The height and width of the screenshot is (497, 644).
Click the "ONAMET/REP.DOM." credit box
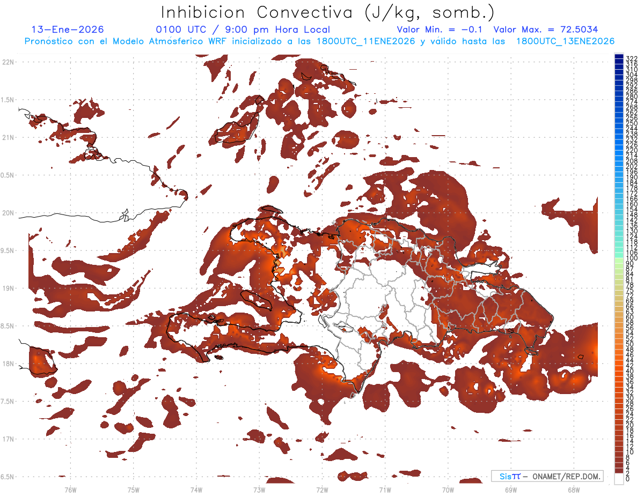(x=547, y=476)
